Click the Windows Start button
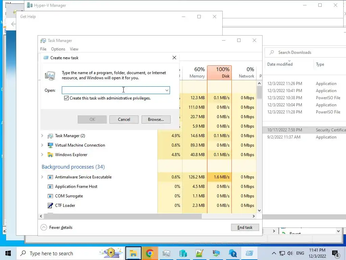 click(x=8, y=253)
